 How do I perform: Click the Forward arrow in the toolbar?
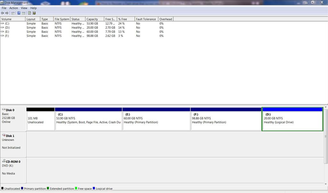click(x=7, y=13)
